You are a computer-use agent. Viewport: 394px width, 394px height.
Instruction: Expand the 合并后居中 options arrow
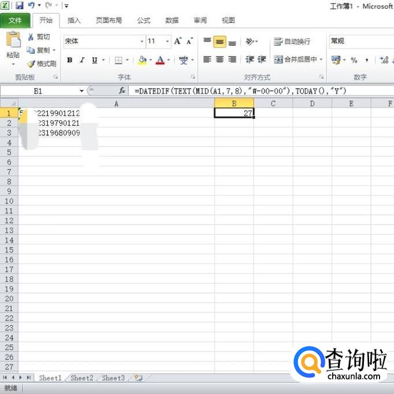point(321,60)
